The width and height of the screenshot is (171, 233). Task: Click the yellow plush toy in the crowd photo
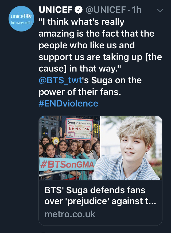point(56,141)
